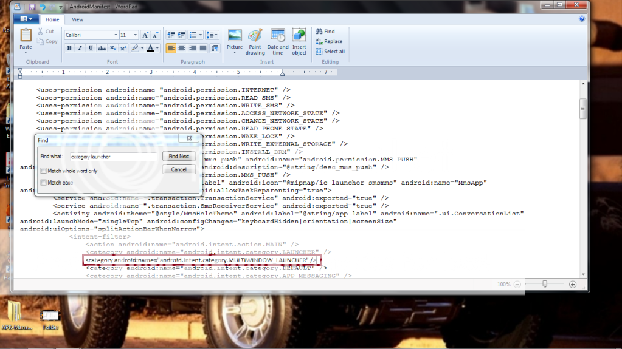The image size is (622, 349).
Task: Apply subscript formatting
Action: point(112,48)
